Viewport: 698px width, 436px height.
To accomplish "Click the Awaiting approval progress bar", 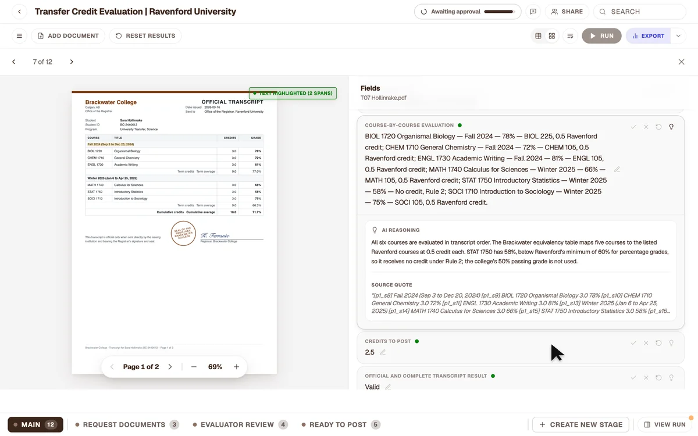I will [499, 12].
